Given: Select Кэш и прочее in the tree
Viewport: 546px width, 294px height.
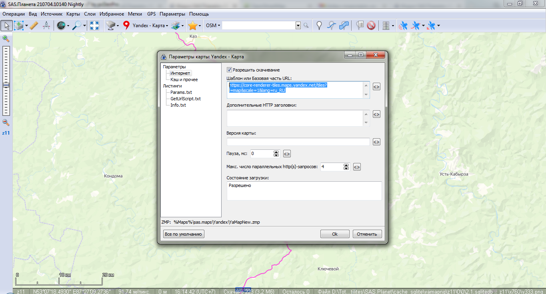Looking at the screenshot, I should pyautogui.click(x=184, y=79).
